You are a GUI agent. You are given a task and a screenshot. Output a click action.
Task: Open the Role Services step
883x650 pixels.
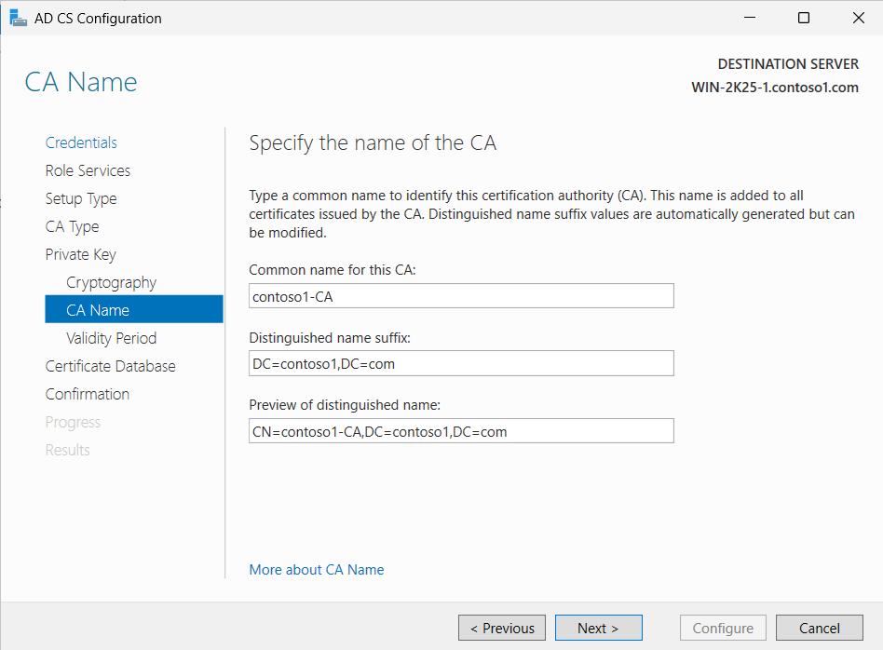[x=88, y=170]
